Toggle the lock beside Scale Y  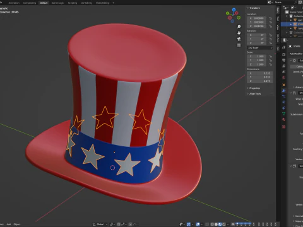pyautogui.click(x=271, y=61)
